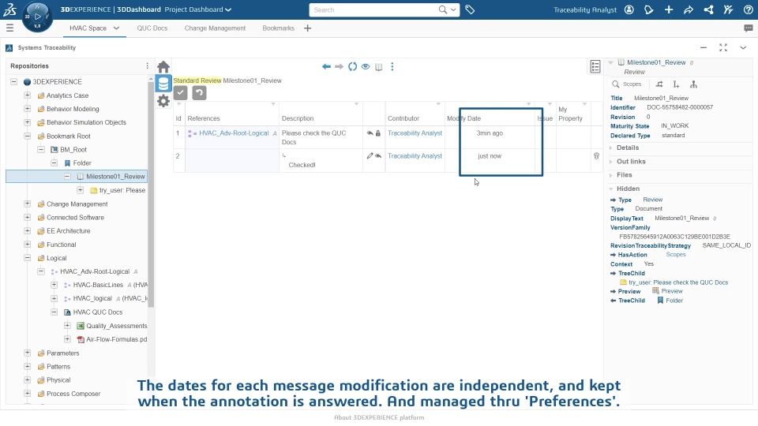Expand the Change Management tree node
The image size is (758, 426).
(x=28, y=204)
